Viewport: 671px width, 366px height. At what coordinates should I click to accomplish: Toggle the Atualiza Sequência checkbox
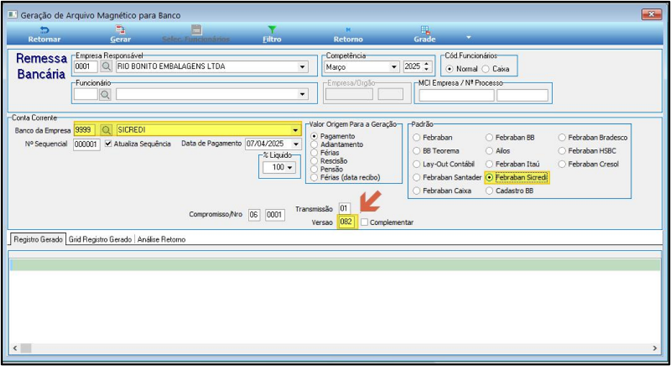tap(108, 144)
